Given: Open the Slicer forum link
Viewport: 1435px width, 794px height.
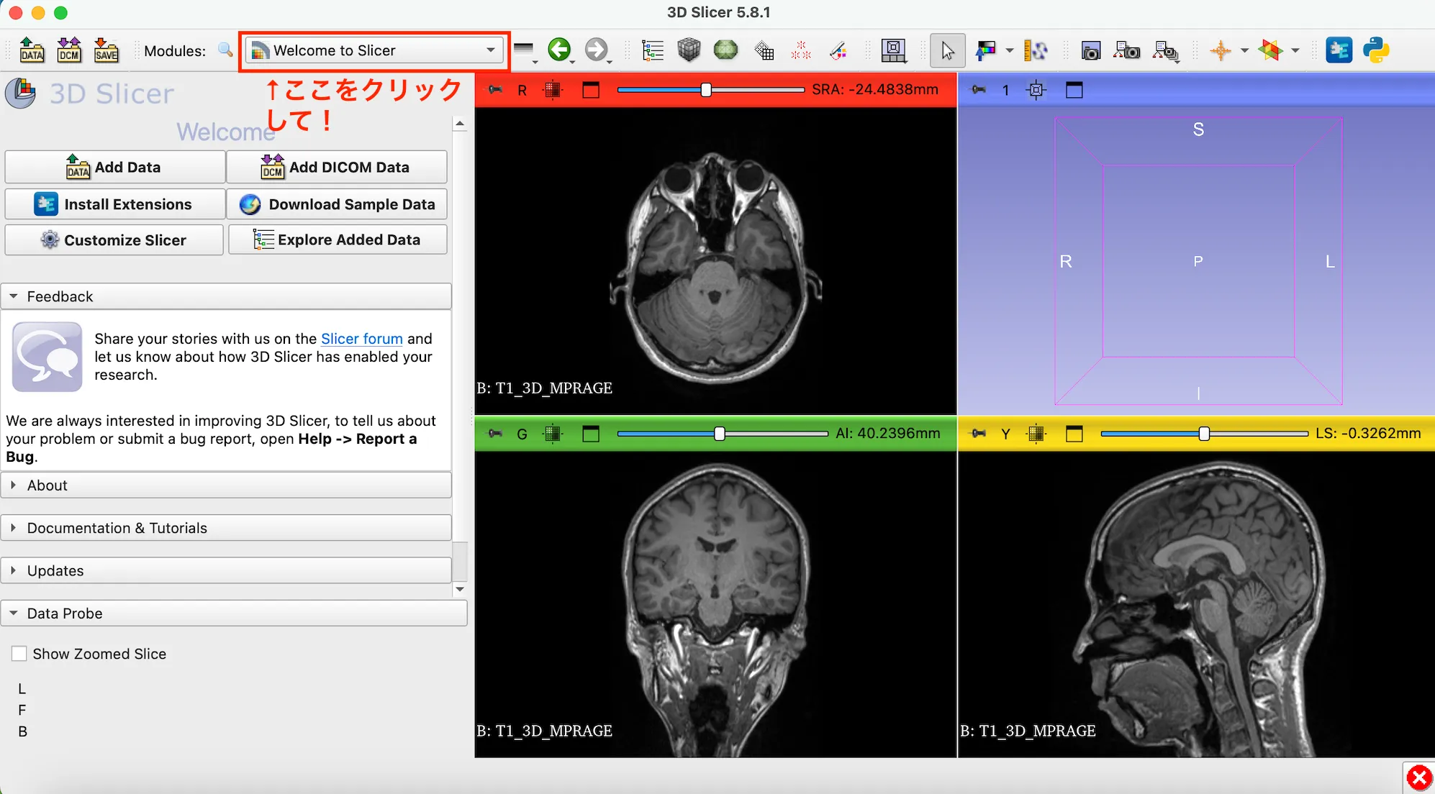Looking at the screenshot, I should tap(362, 338).
